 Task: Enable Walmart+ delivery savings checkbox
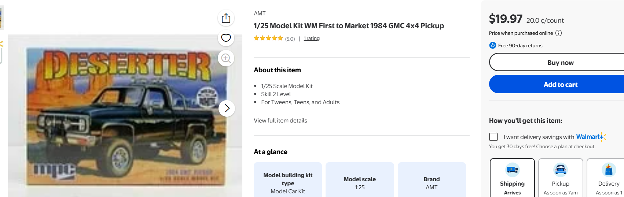pyautogui.click(x=493, y=137)
